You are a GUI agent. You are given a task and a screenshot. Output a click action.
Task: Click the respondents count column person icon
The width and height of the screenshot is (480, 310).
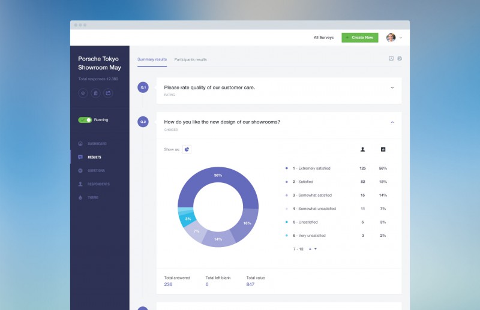coord(362,149)
